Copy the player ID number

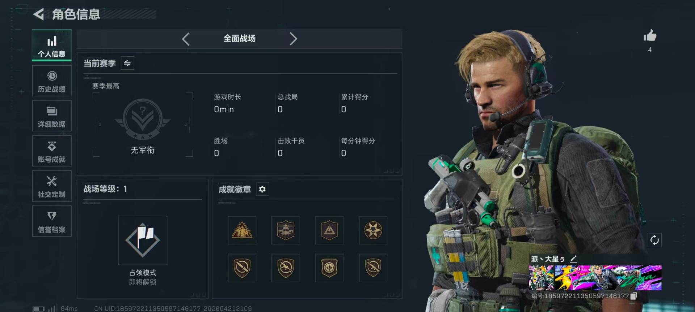pyautogui.click(x=634, y=296)
